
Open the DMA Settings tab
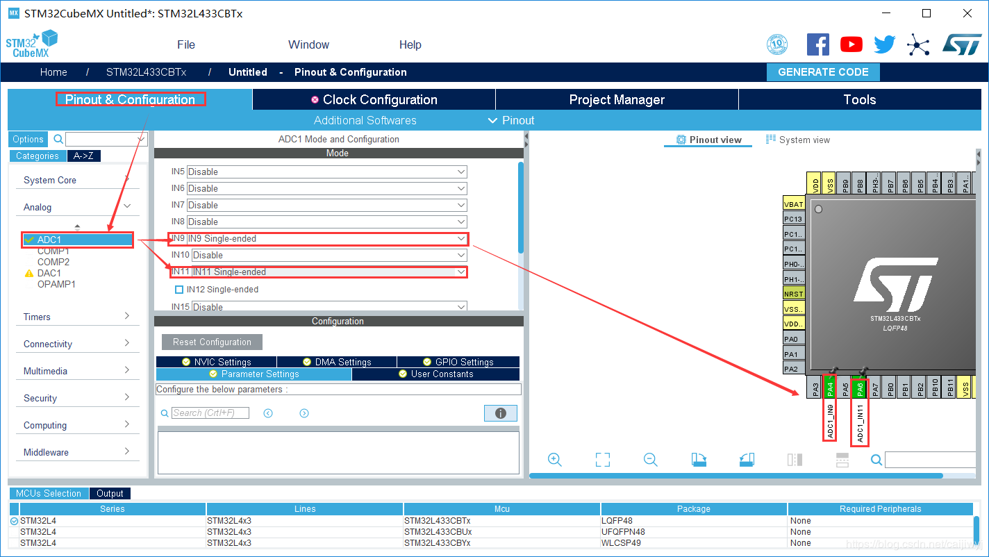(x=337, y=362)
